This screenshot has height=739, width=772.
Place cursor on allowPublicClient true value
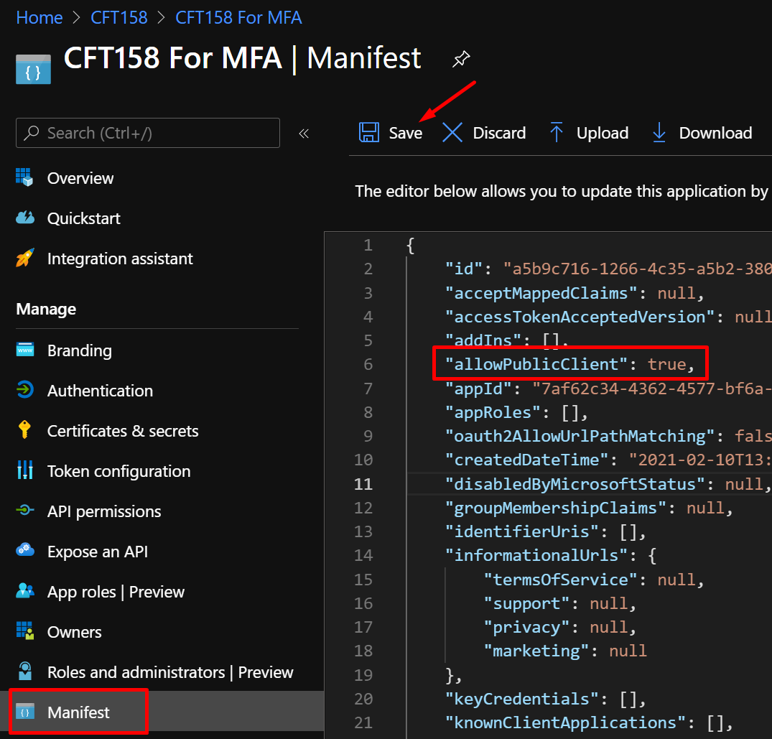click(x=666, y=364)
